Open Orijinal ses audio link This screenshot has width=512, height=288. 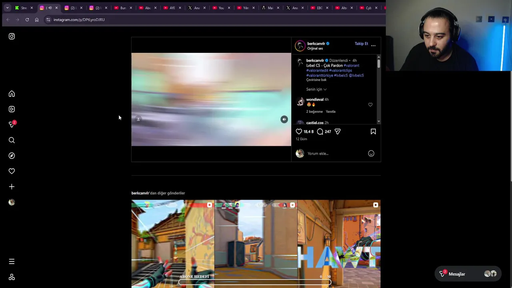pos(315,48)
